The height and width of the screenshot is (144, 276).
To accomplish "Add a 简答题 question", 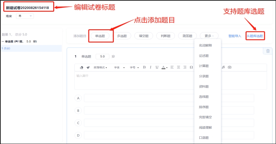I will (x=187, y=36).
